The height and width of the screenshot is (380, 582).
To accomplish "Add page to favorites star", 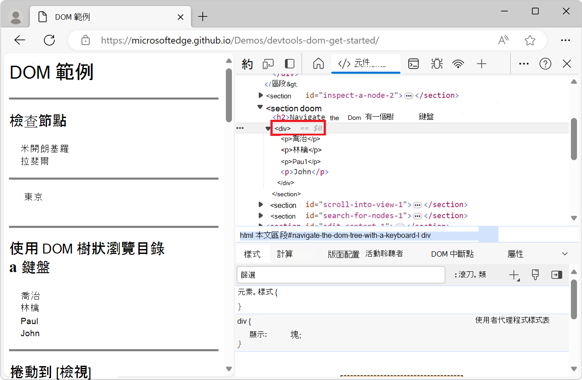I will [530, 40].
